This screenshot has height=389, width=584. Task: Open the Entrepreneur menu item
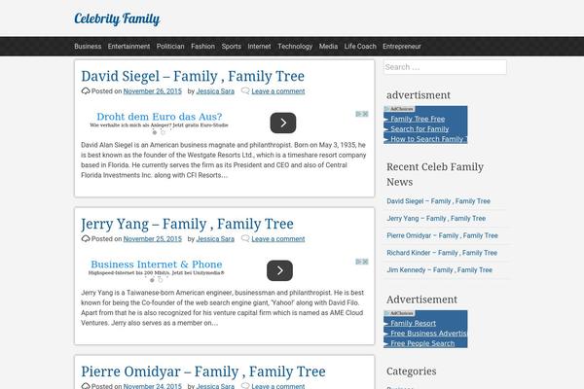pos(401,47)
